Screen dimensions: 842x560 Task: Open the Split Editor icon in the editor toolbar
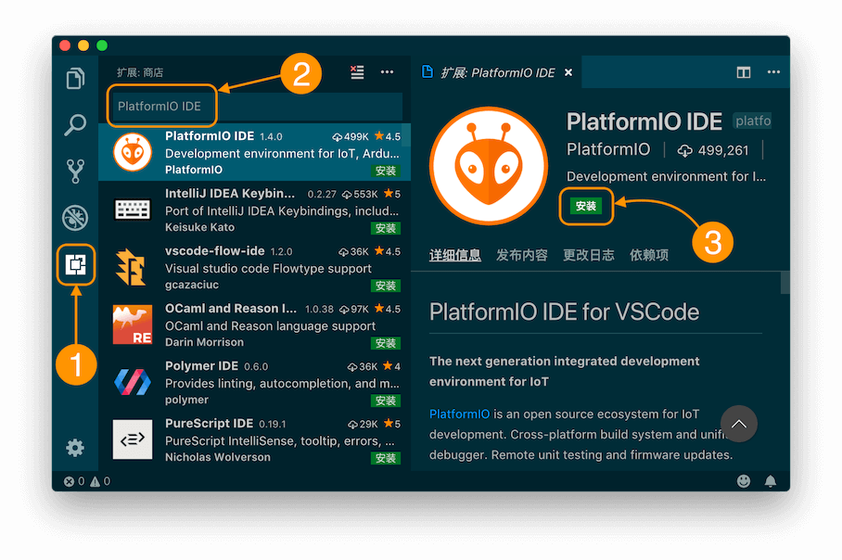[743, 71]
